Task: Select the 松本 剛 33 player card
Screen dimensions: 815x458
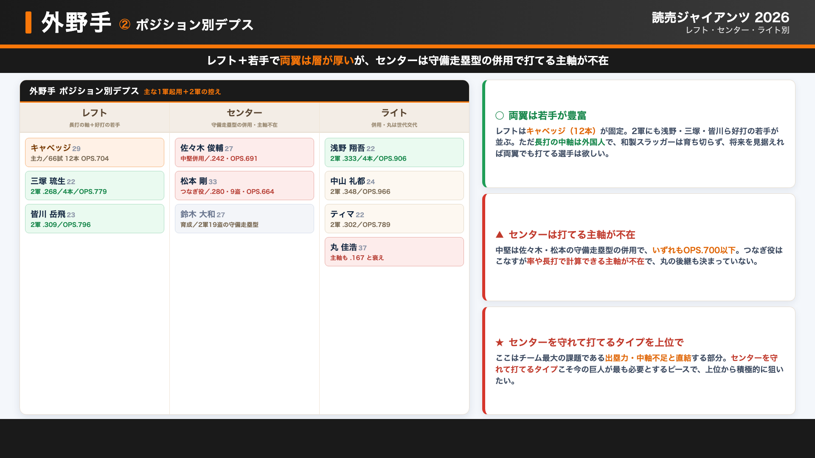Action: [244, 185]
